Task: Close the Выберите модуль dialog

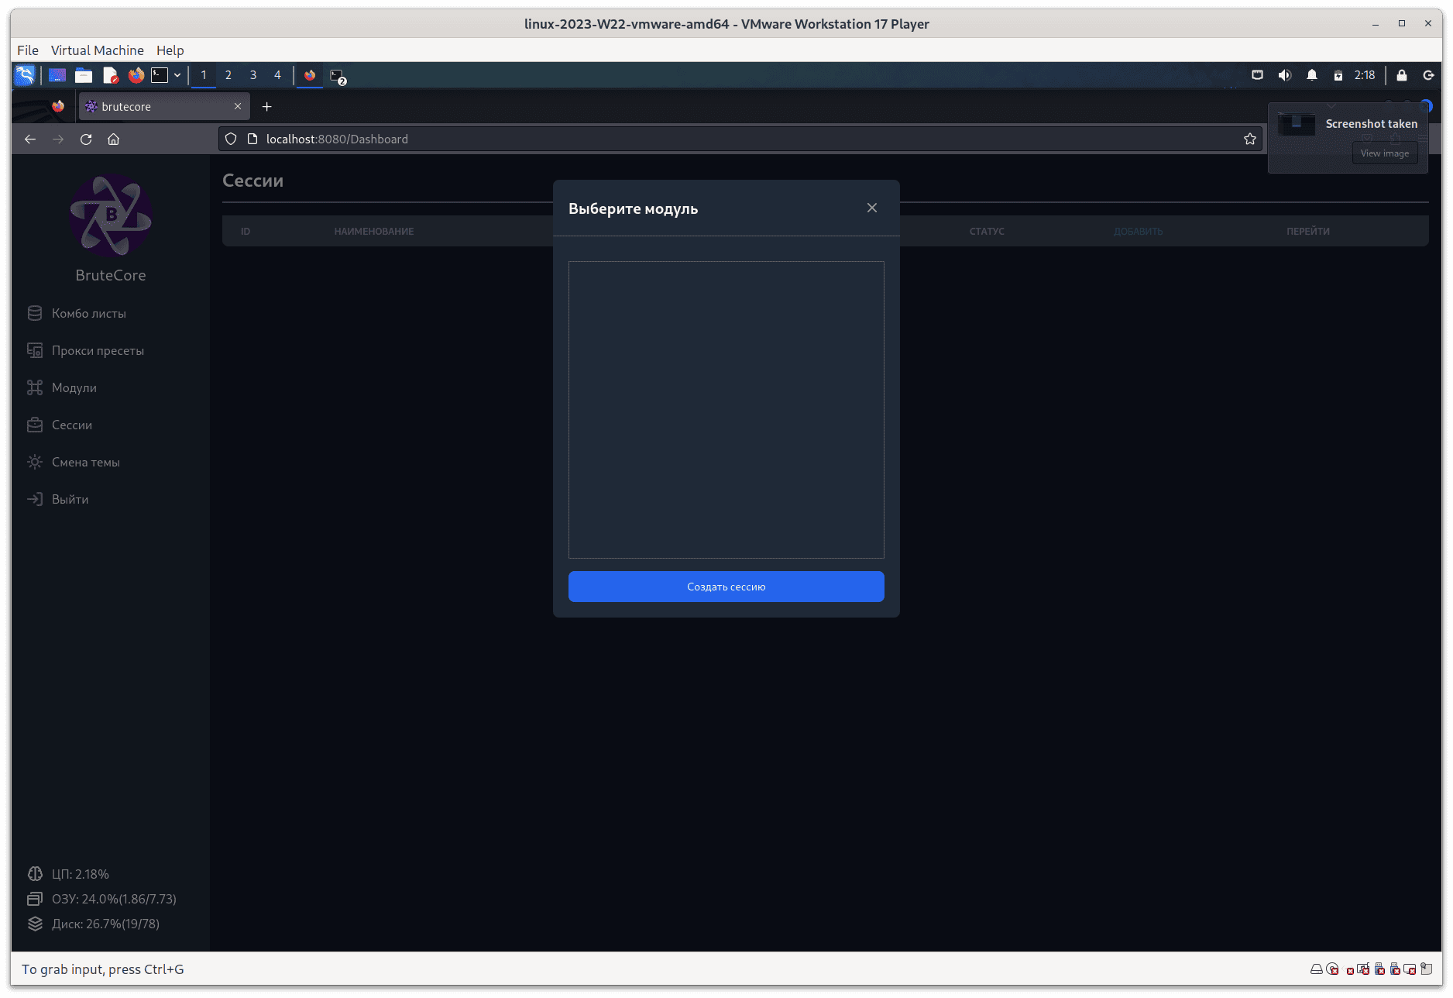Action: coord(872,208)
